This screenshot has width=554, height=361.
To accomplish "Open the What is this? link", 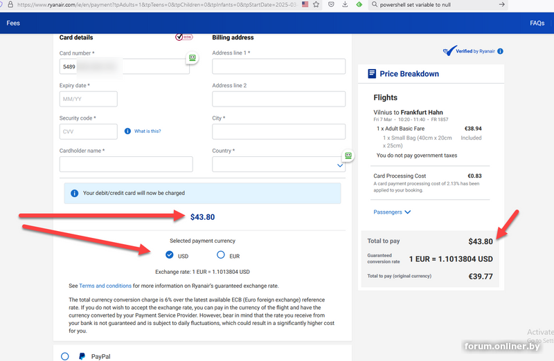I will point(148,131).
